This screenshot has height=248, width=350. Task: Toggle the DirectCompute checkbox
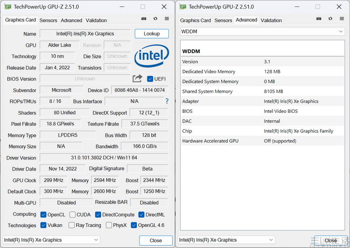pos(98,214)
